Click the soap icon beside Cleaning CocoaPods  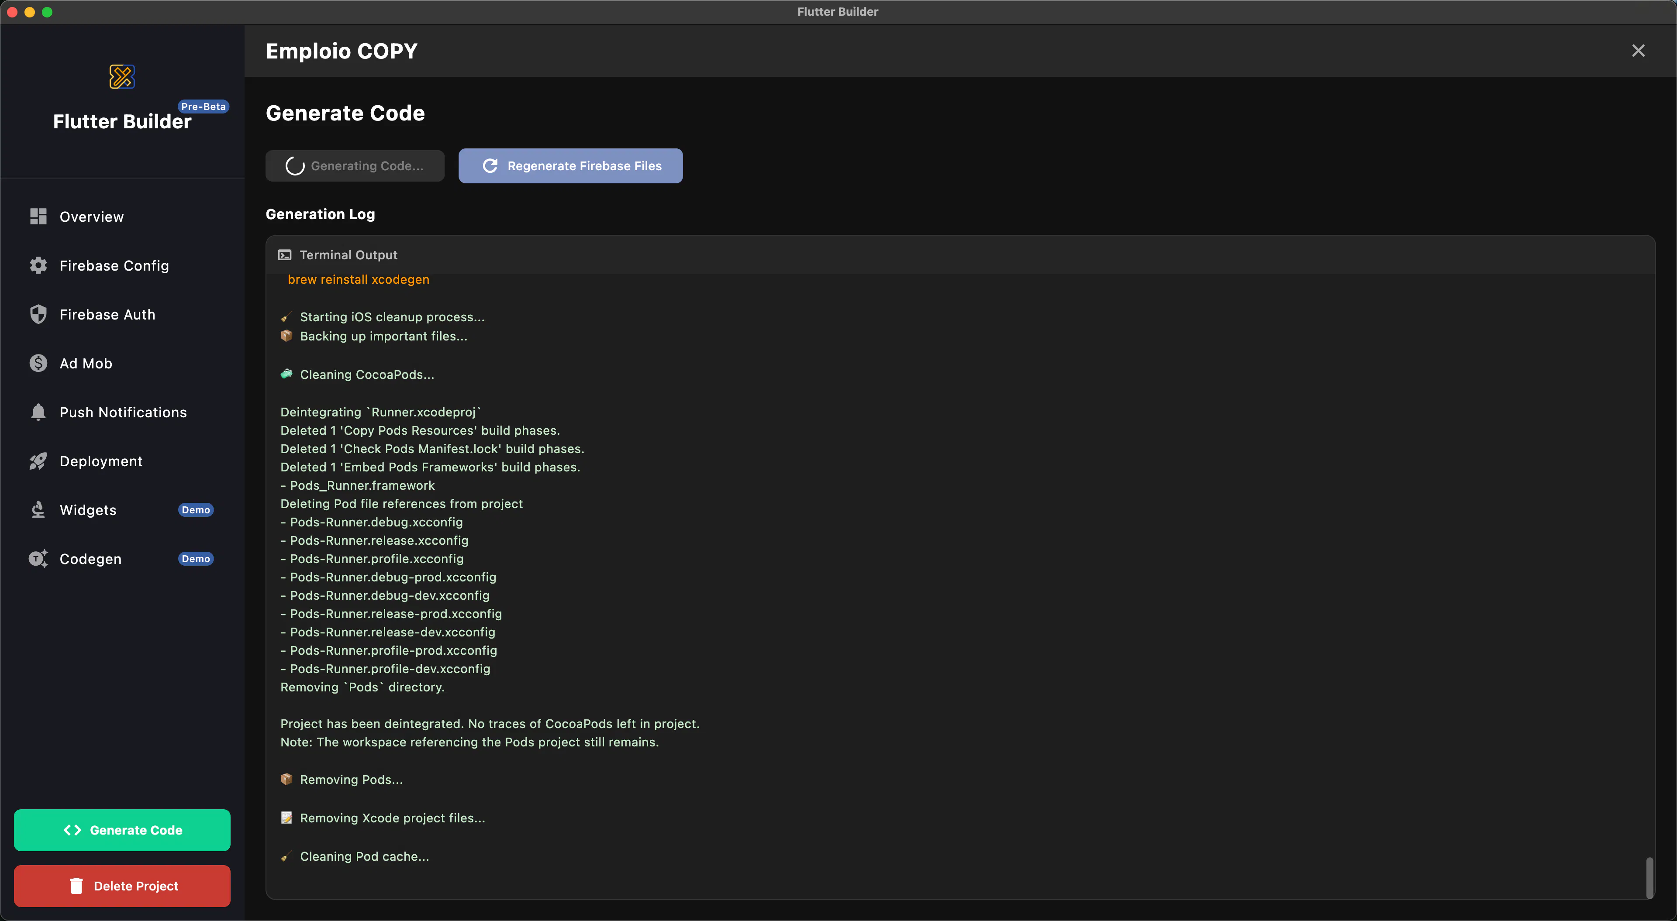click(x=286, y=374)
